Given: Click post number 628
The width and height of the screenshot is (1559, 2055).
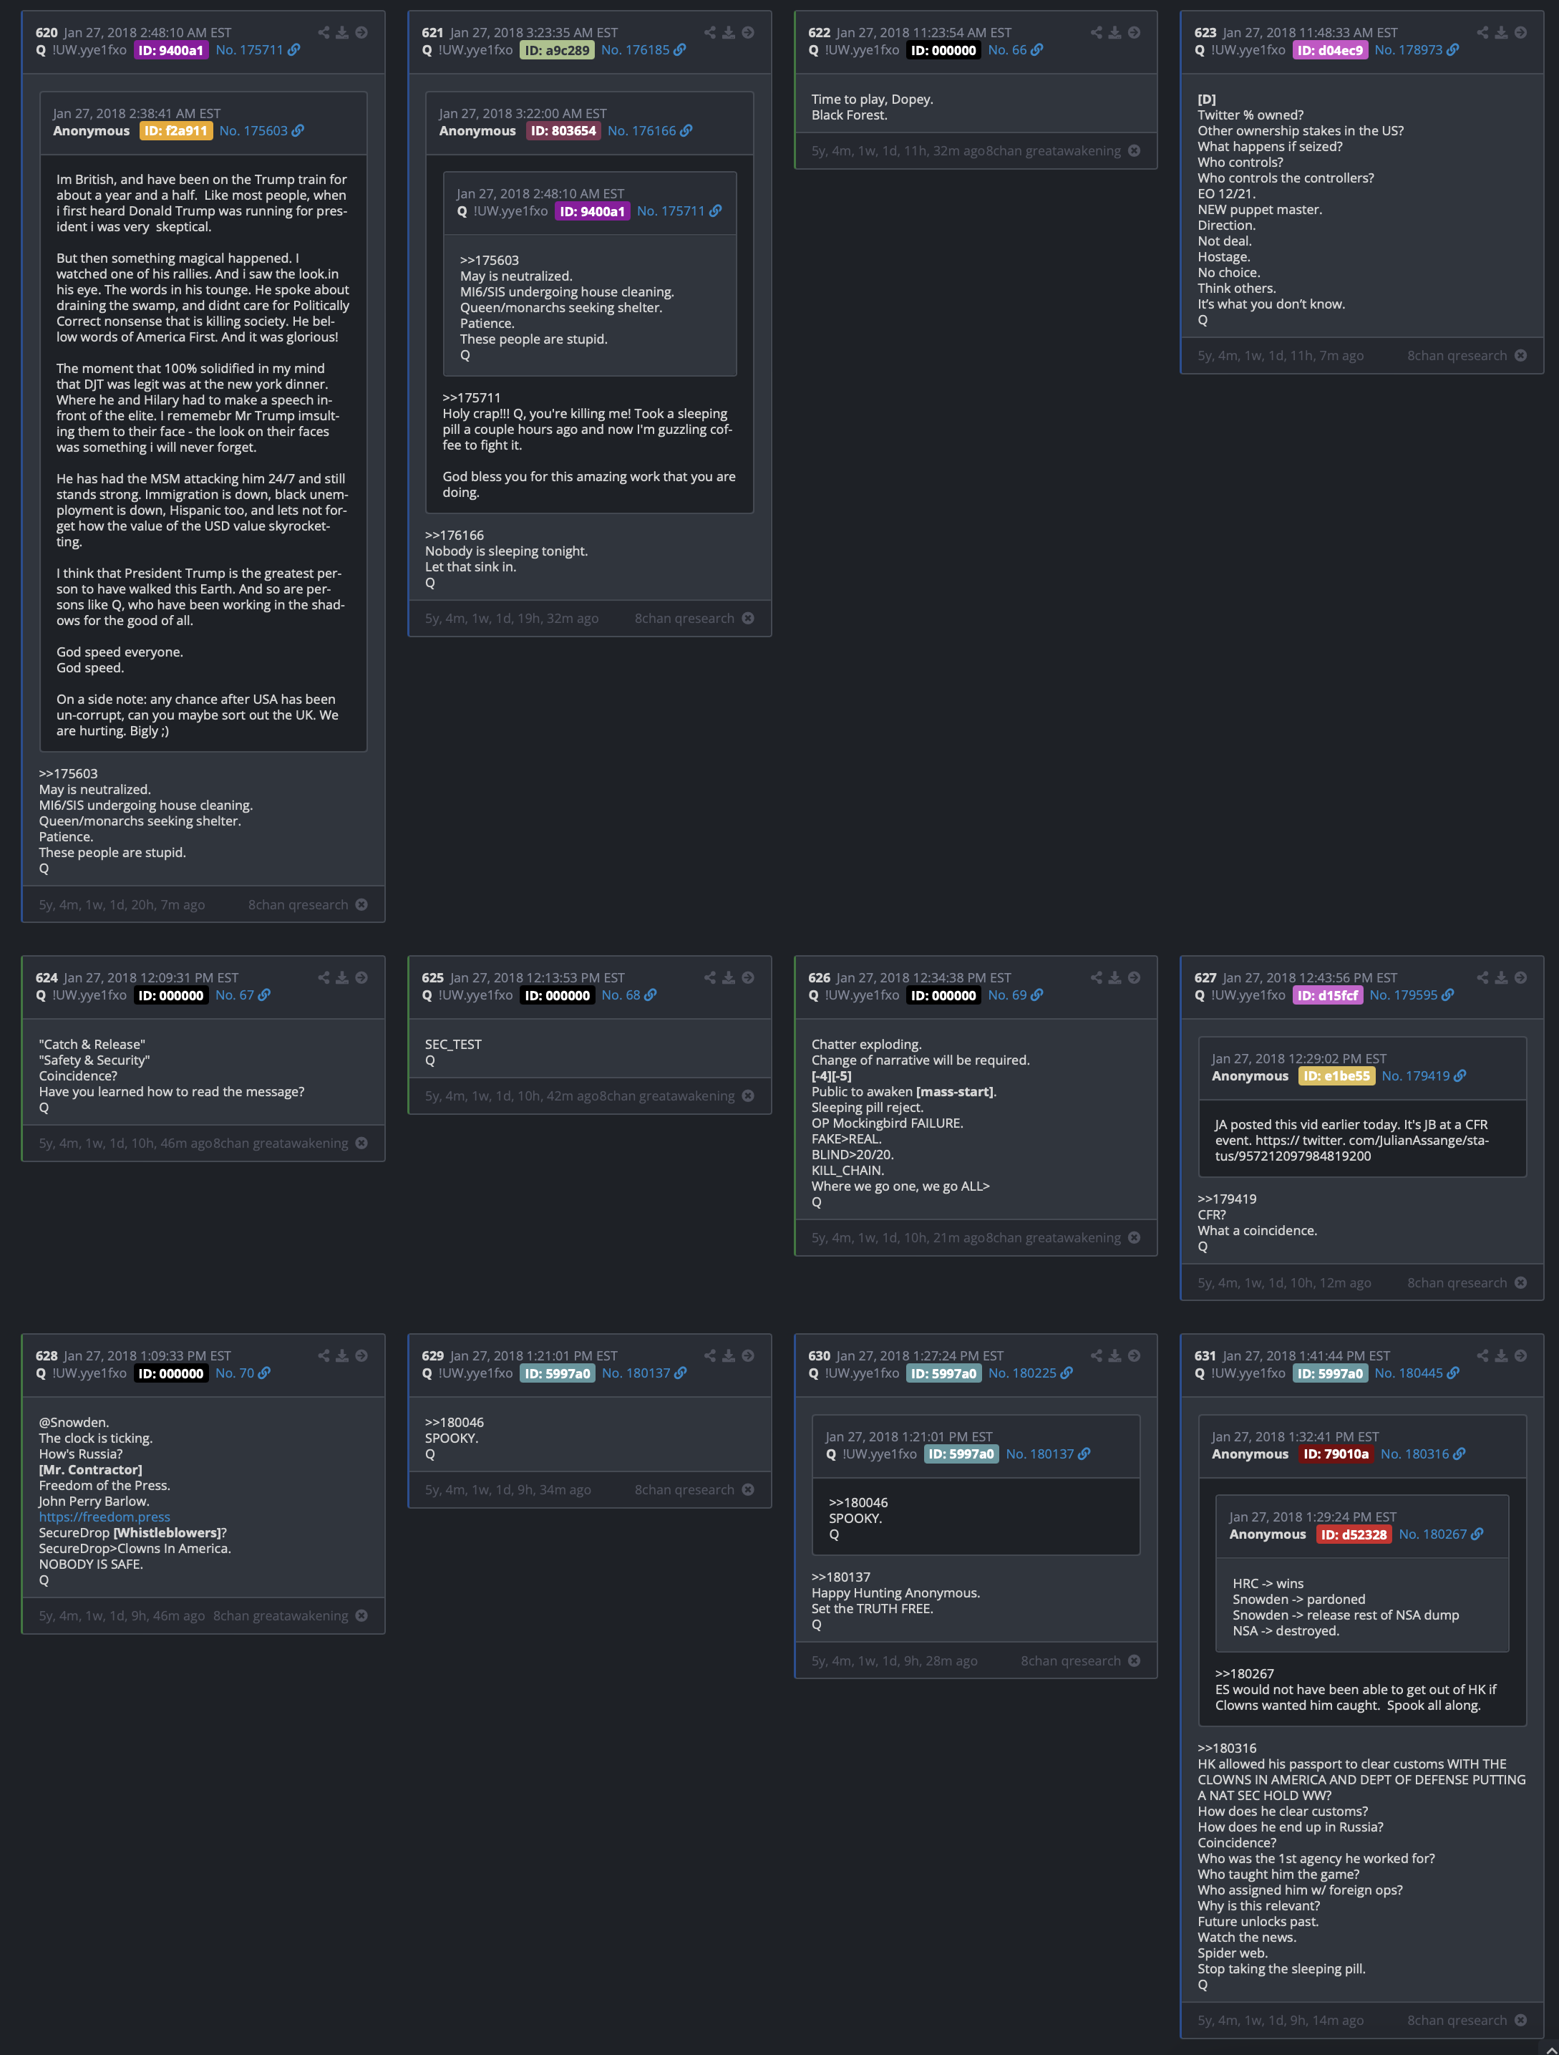Looking at the screenshot, I should point(47,1355).
